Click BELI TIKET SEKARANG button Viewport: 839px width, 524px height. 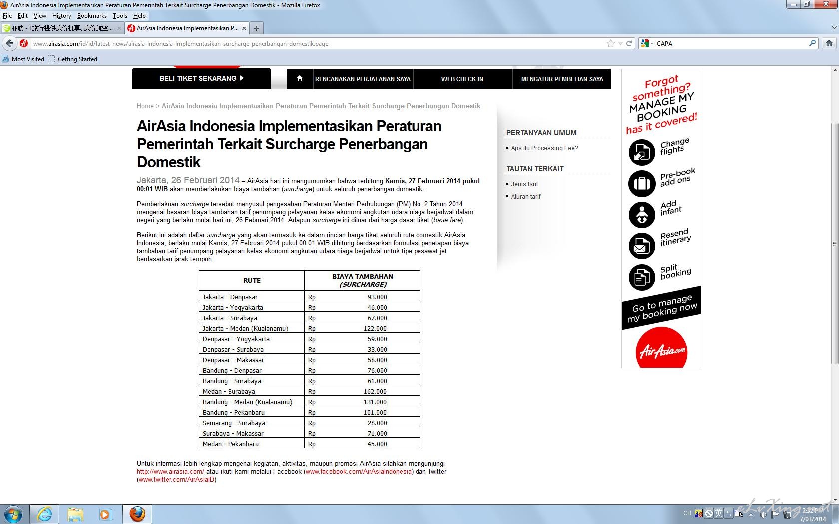pos(201,78)
